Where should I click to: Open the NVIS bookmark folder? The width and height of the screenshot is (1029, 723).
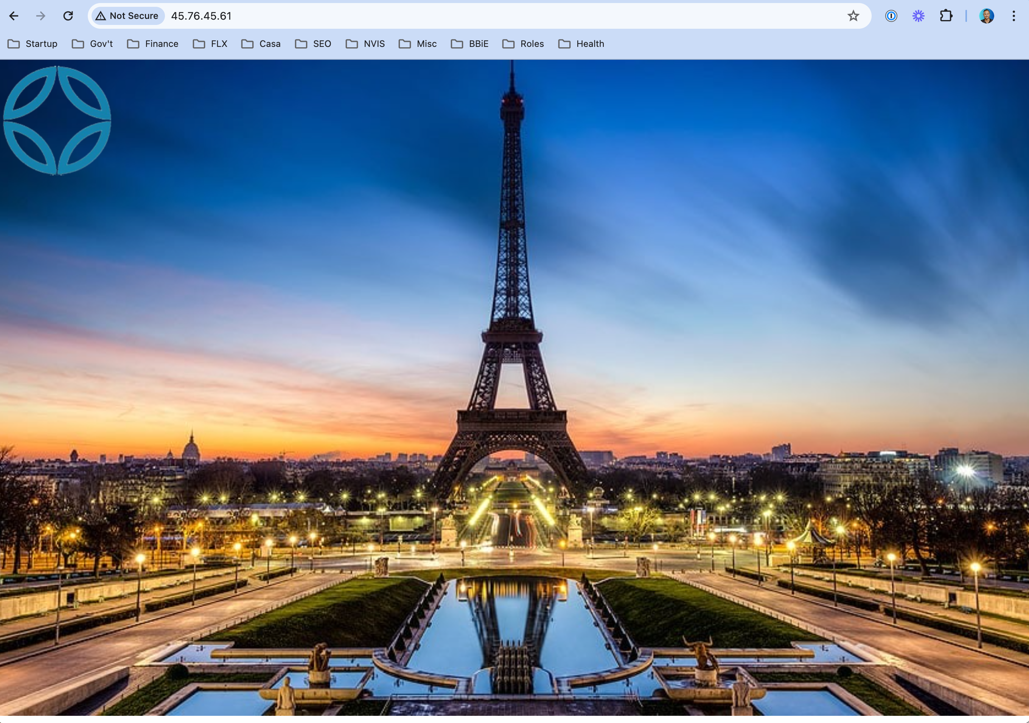[365, 44]
